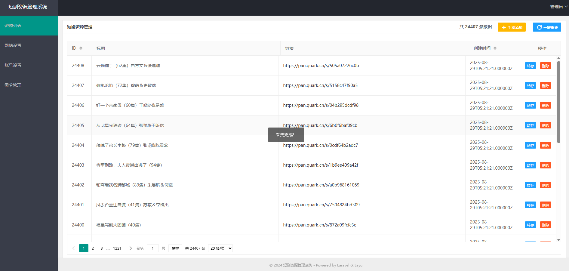The height and width of the screenshot is (271, 569).
Task: Open the 管理员 user dropdown
Action: tap(558, 7)
